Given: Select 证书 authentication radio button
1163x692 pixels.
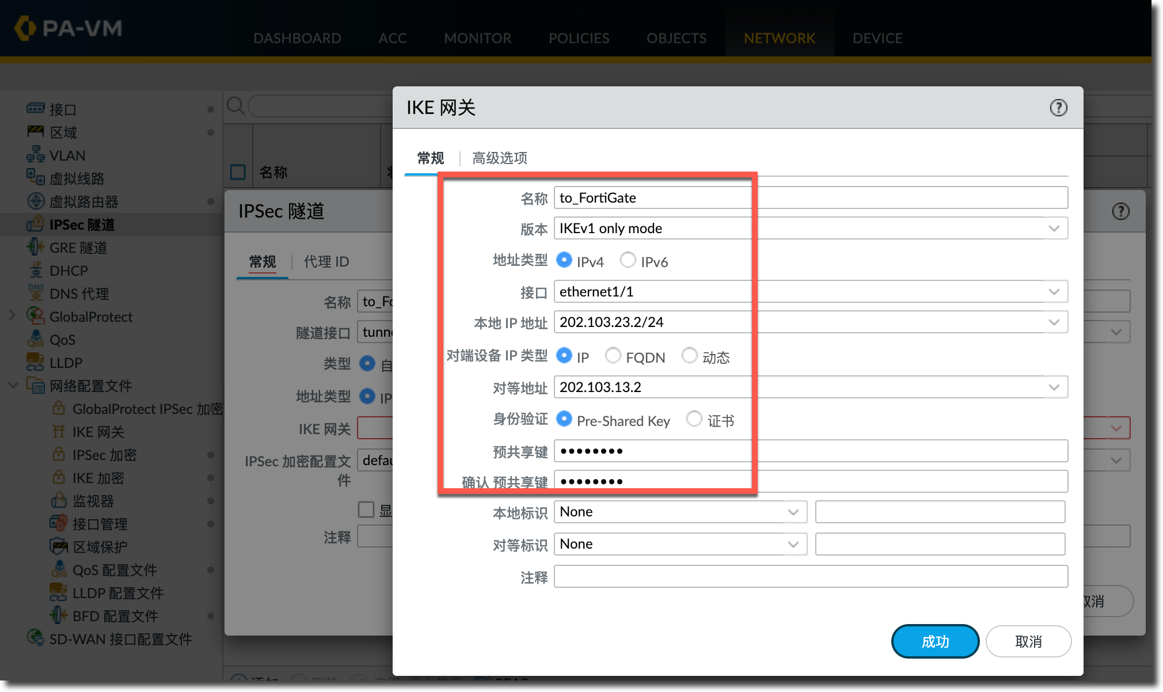Looking at the screenshot, I should 694,419.
